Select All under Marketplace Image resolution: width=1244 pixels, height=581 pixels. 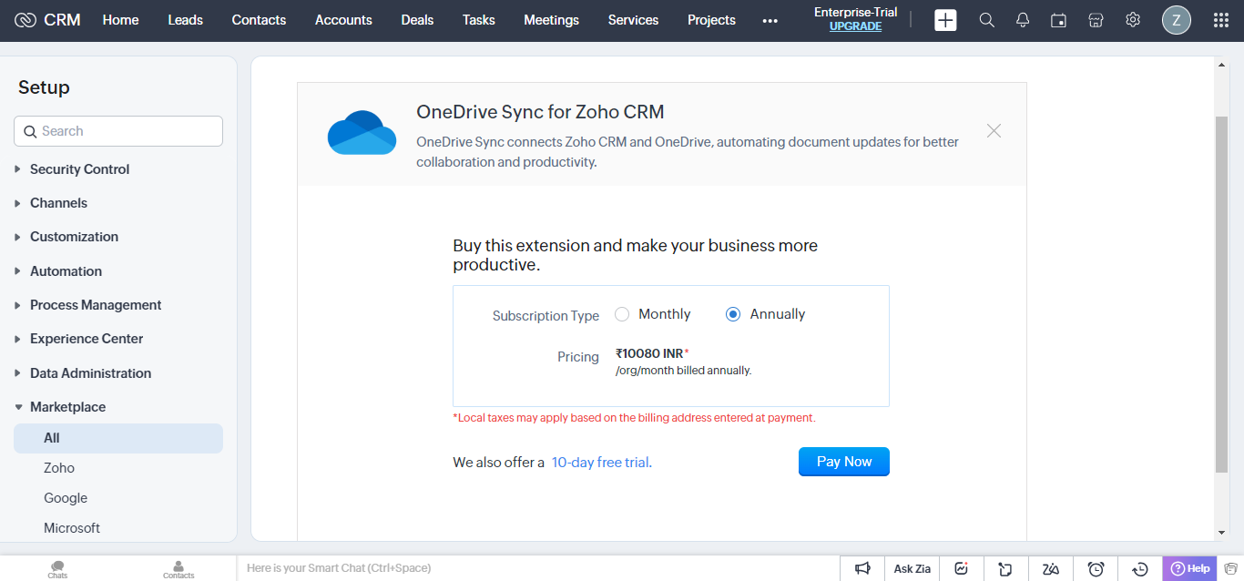(x=118, y=438)
